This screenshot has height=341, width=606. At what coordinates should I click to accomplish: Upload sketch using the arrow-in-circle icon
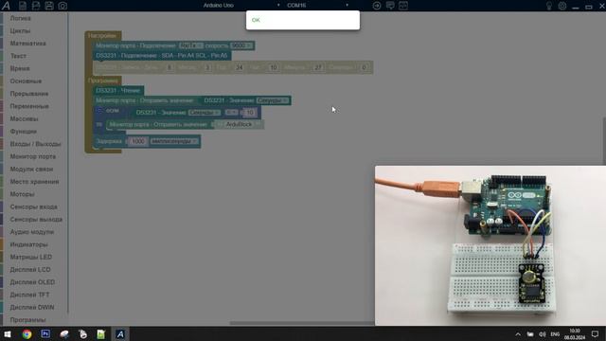click(x=377, y=6)
